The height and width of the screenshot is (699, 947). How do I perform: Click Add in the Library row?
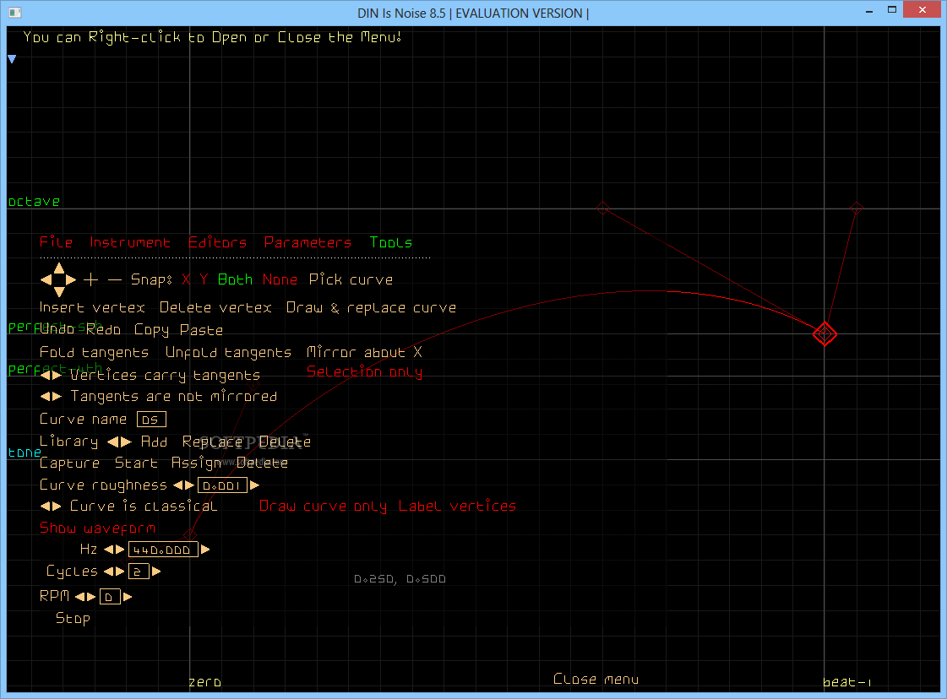(x=154, y=442)
